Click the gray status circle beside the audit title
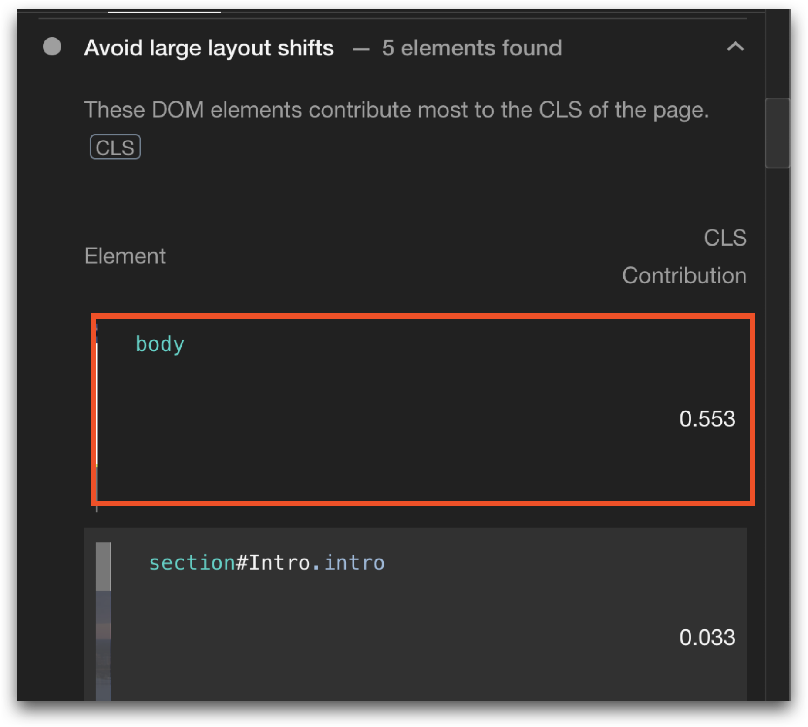This screenshot has width=808, height=727. [x=52, y=47]
